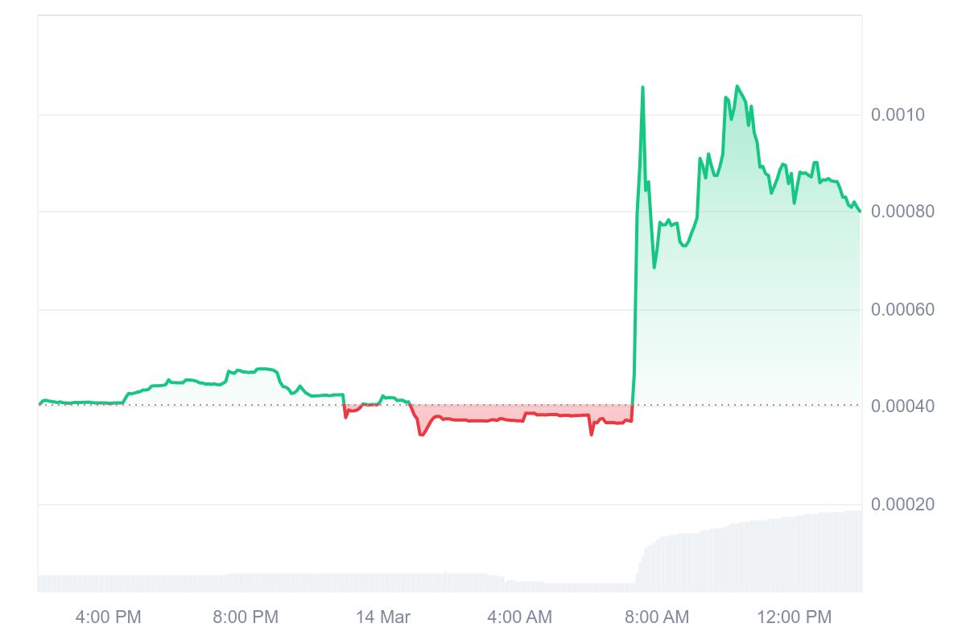The height and width of the screenshot is (644, 966).
Task: Click the leftmost start of the price line
Action: tap(39, 404)
